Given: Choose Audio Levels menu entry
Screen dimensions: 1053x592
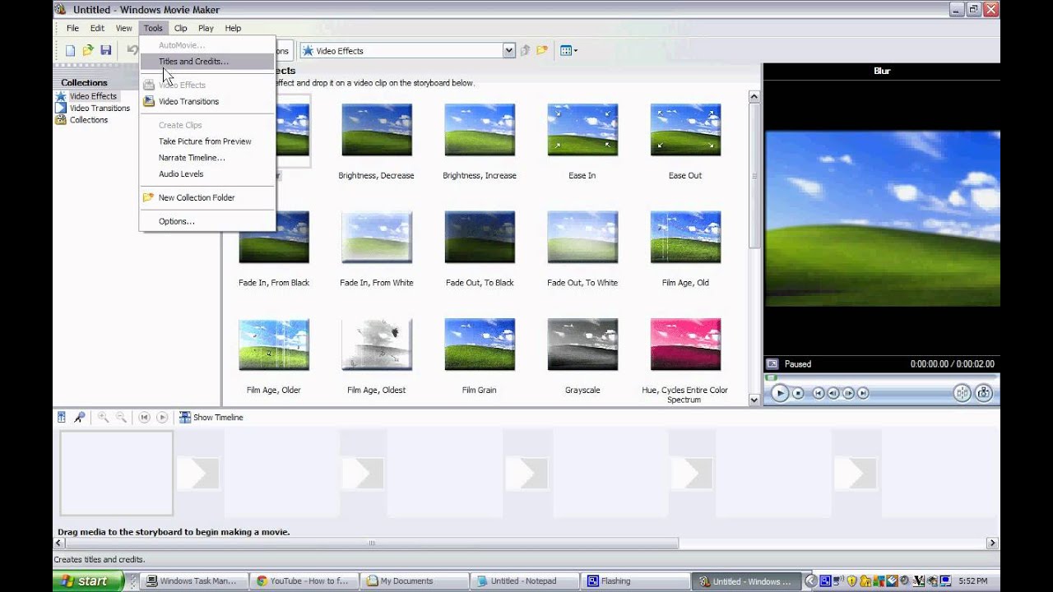Looking at the screenshot, I should click(207, 174).
